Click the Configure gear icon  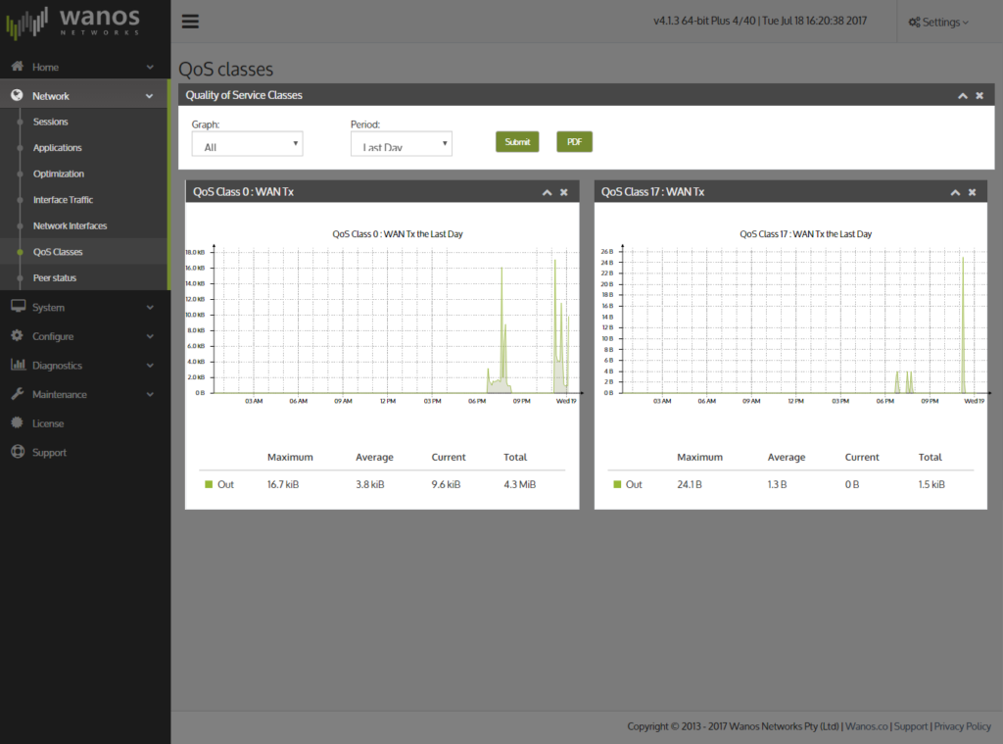tap(16, 335)
